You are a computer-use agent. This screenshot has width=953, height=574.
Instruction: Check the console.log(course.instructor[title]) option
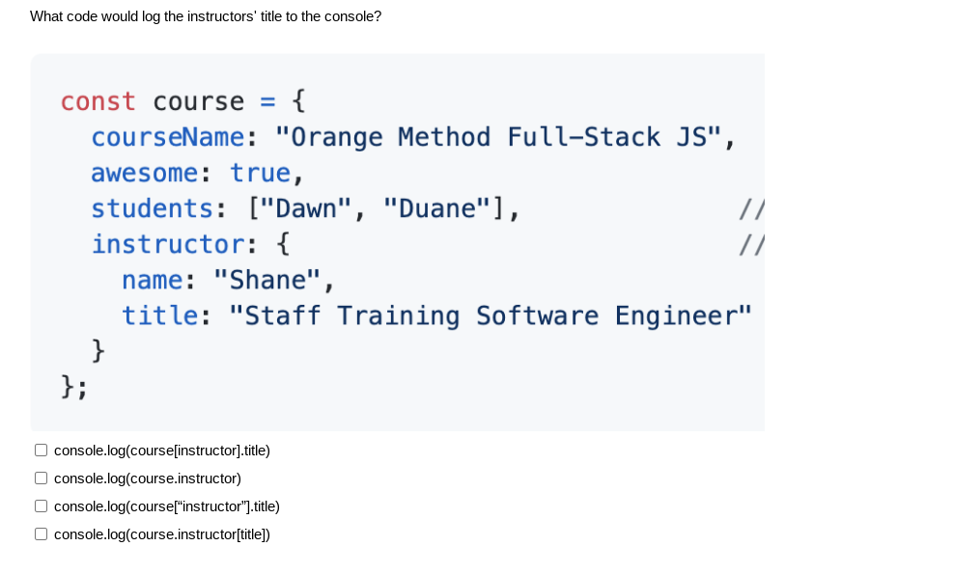coord(41,533)
